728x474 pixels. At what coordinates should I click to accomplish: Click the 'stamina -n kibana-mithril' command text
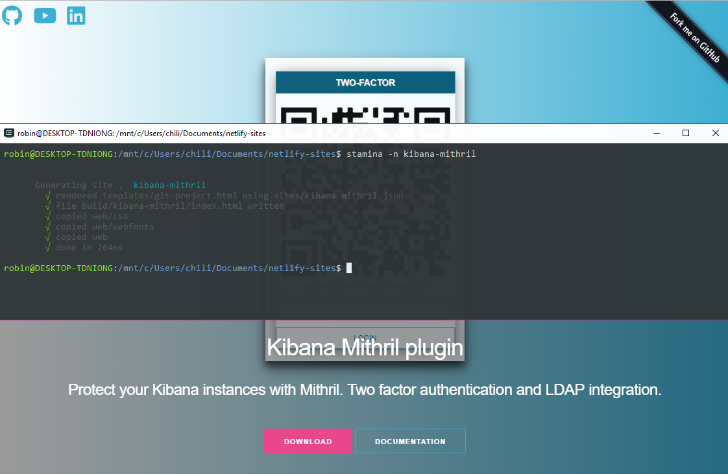click(411, 154)
